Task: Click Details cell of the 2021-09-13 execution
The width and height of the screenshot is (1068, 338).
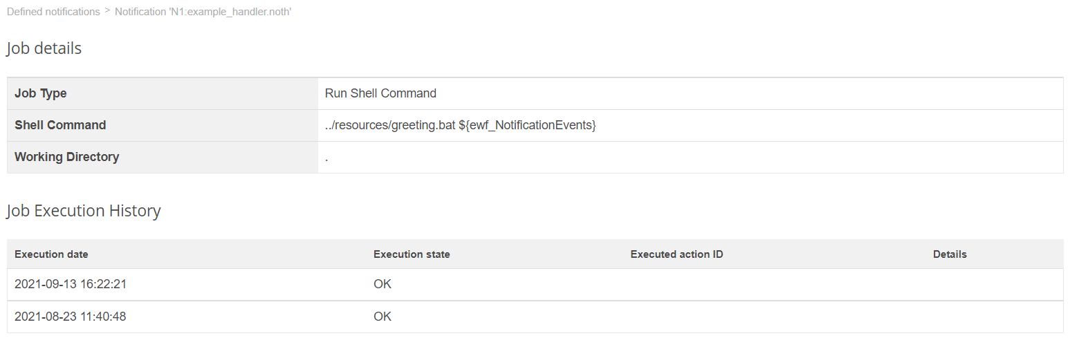Action: point(949,284)
